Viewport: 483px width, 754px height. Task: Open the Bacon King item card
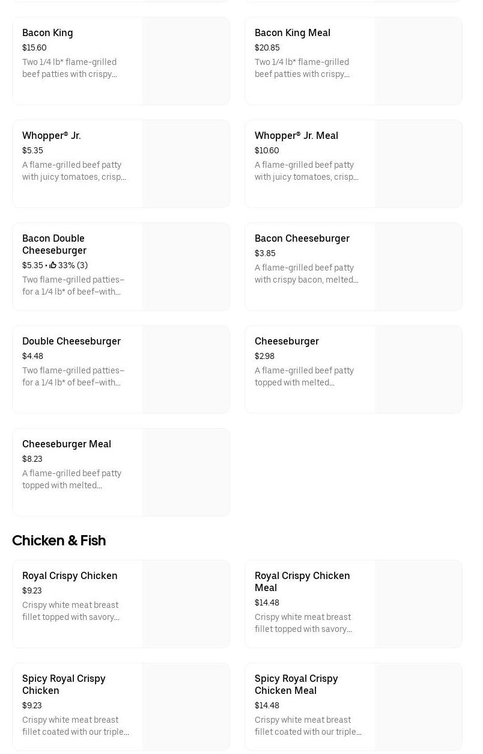point(121,61)
